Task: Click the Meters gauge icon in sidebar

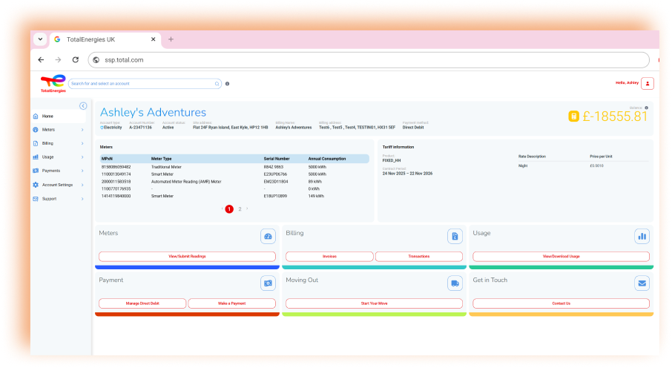Action: coord(36,130)
